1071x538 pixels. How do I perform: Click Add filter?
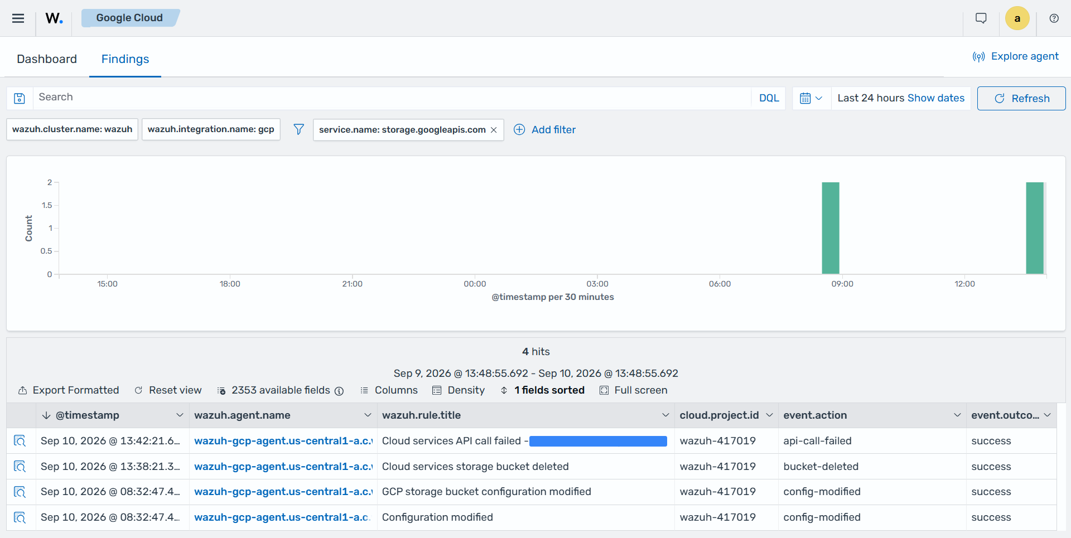point(544,129)
